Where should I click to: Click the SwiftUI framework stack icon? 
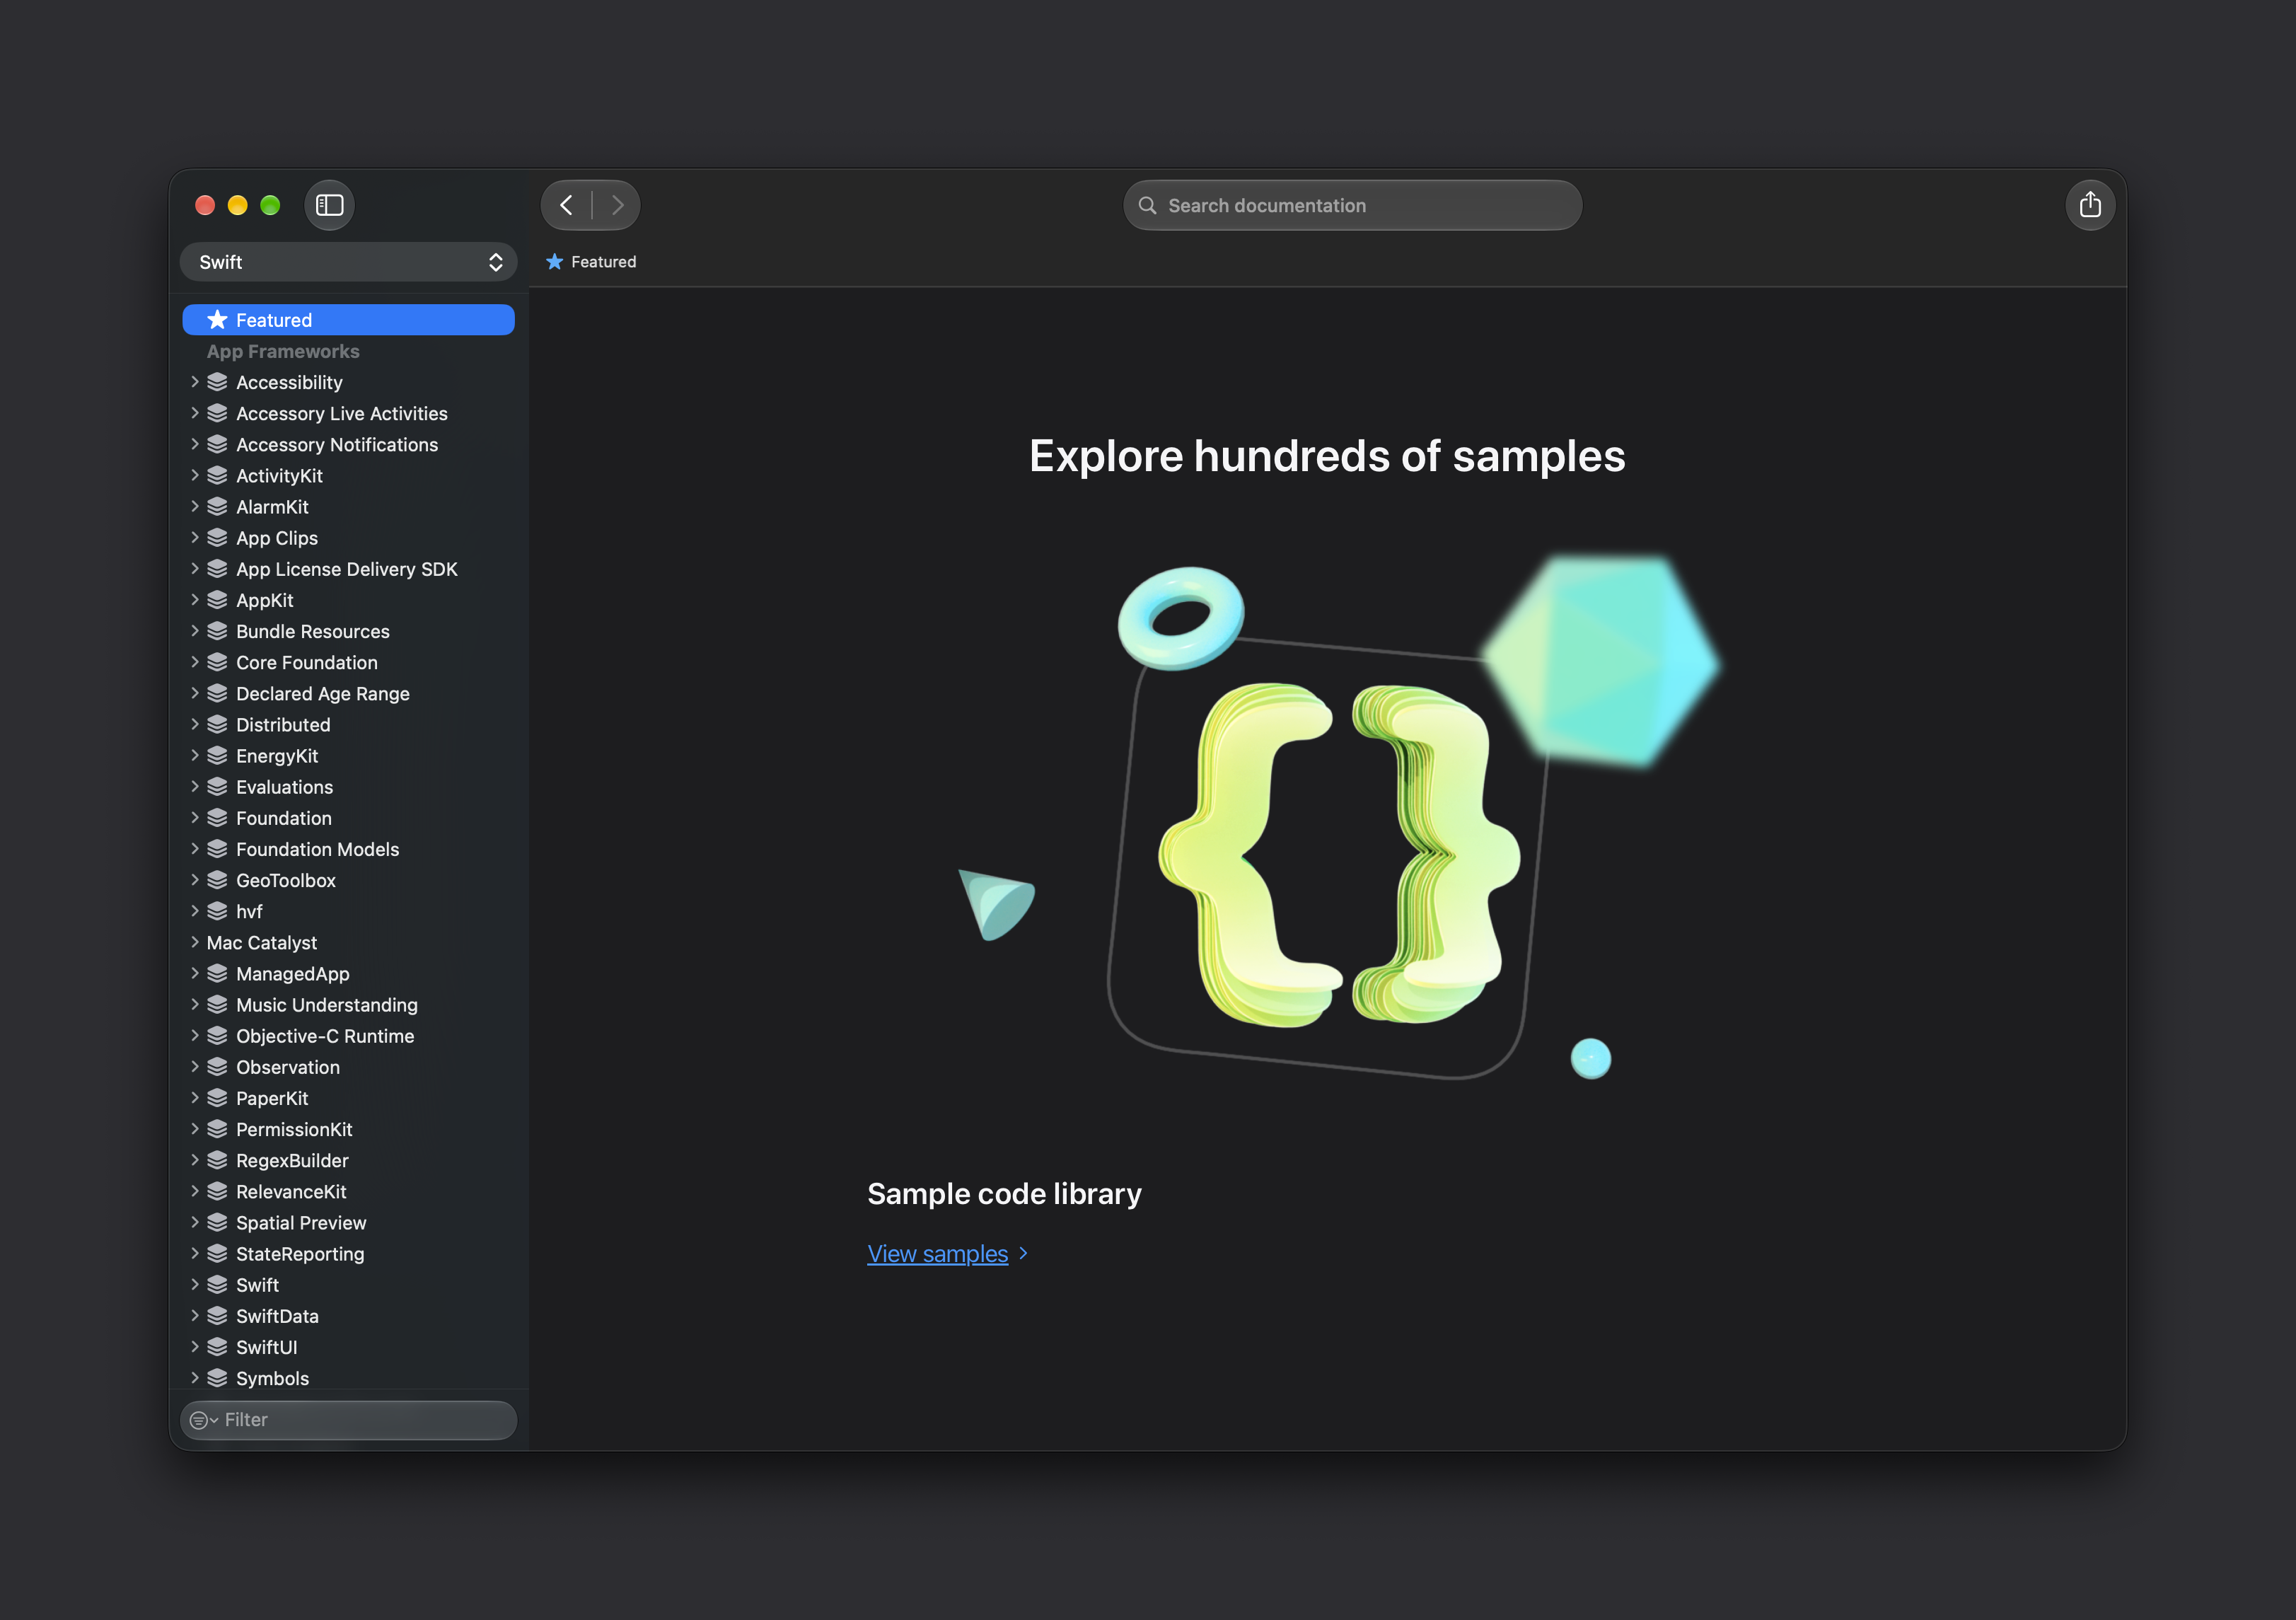tap(217, 1347)
